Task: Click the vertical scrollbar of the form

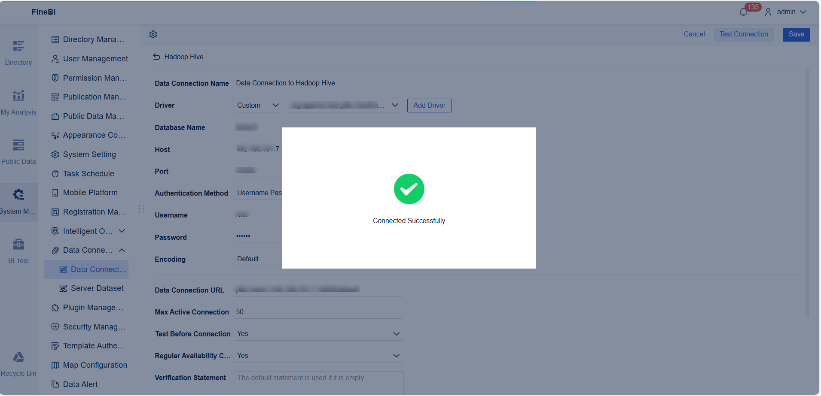Action: [807, 193]
